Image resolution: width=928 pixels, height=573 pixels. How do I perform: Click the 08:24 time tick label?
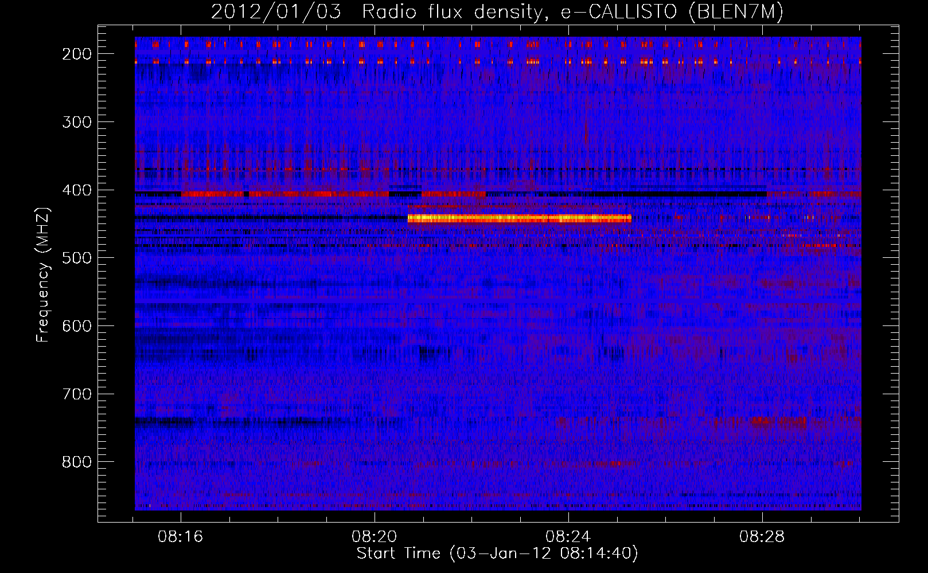(568, 537)
